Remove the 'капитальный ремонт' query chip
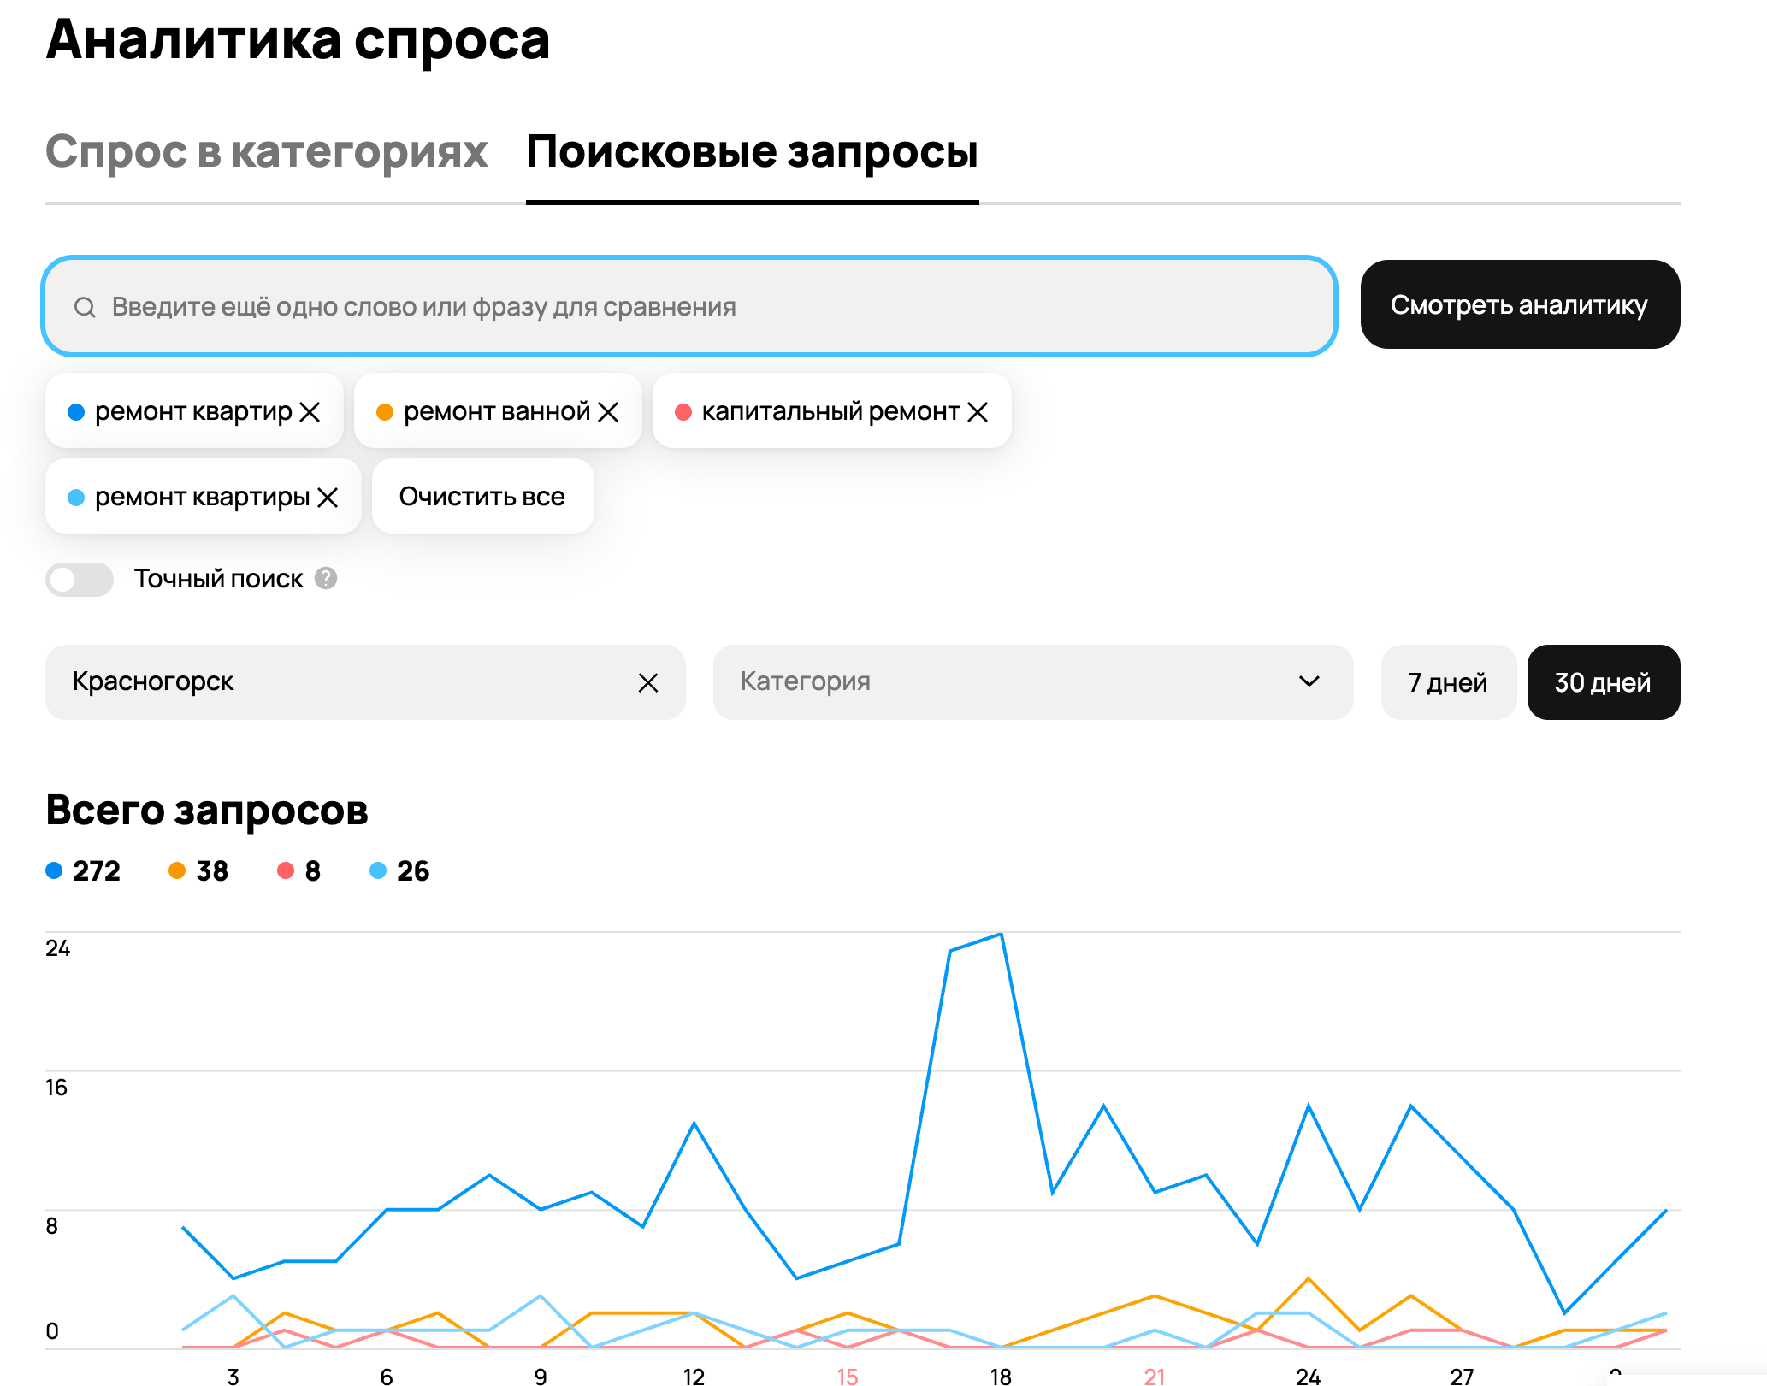The image size is (1767, 1386). pyautogui.click(x=977, y=412)
